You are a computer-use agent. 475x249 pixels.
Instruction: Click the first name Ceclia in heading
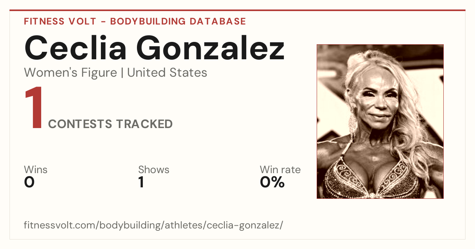[76, 48]
